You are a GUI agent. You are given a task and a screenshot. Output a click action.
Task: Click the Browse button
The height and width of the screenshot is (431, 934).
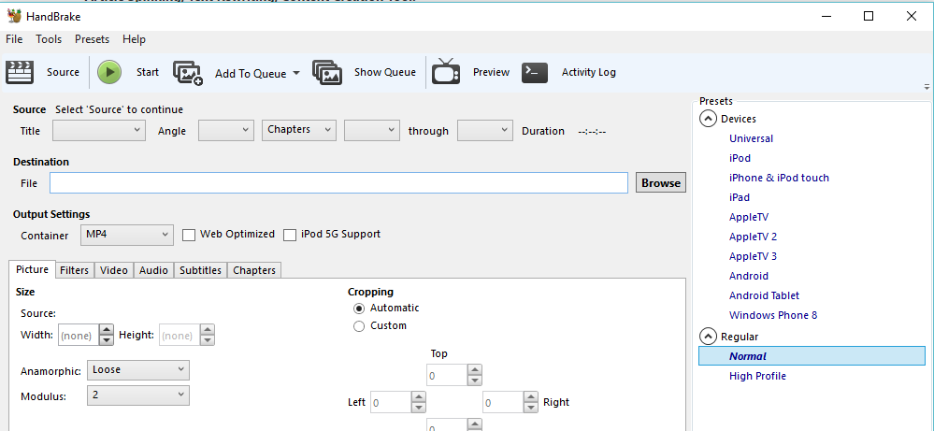pyautogui.click(x=661, y=182)
